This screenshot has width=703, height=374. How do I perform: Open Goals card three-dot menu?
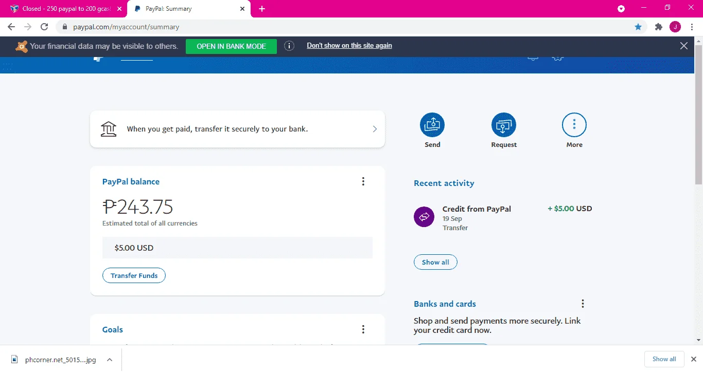click(x=363, y=329)
